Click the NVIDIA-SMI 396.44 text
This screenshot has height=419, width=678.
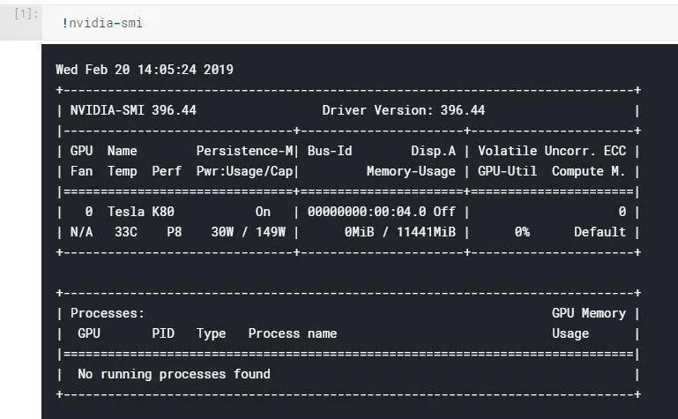click(x=133, y=110)
